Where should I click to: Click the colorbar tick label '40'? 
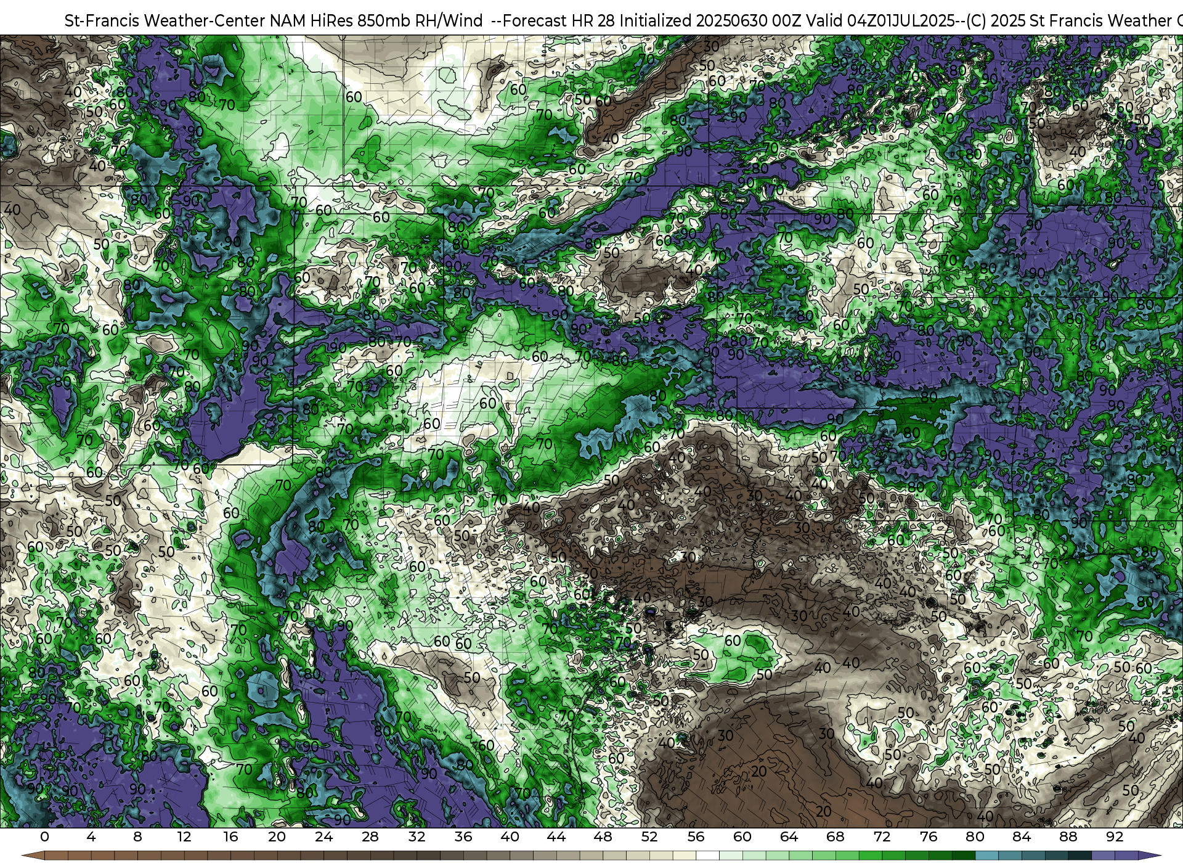pyautogui.click(x=510, y=837)
